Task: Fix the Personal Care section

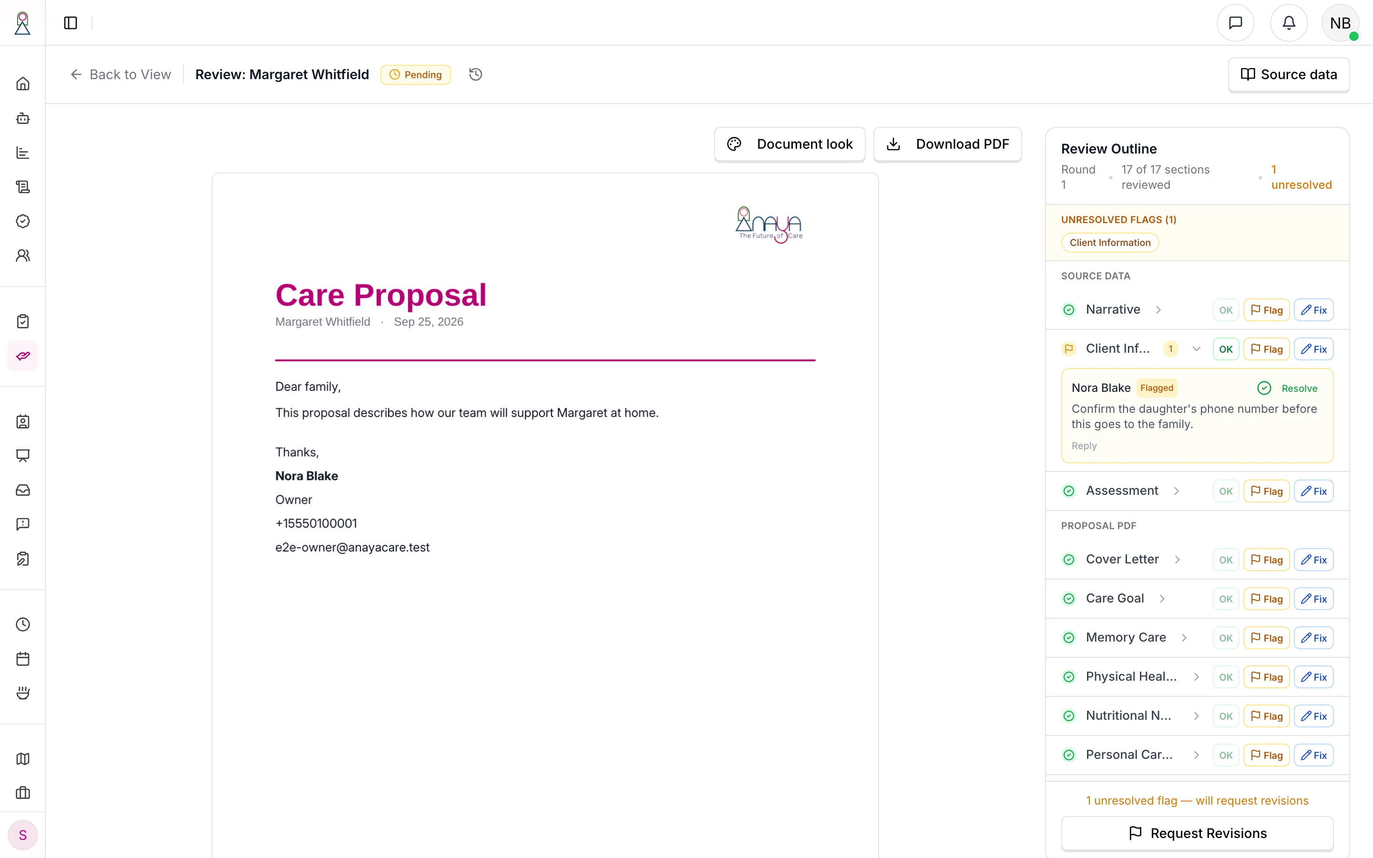Action: pyautogui.click(x=1313, y=756)
